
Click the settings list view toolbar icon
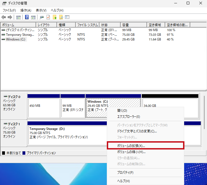pyautogui.click(x=67, y=17)
